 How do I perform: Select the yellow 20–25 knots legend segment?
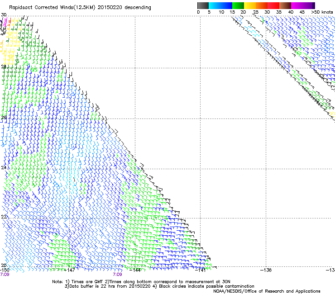point(250,5)
